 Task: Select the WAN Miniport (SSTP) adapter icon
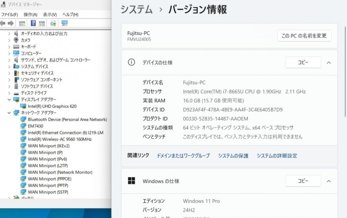[x=23, y=192]
